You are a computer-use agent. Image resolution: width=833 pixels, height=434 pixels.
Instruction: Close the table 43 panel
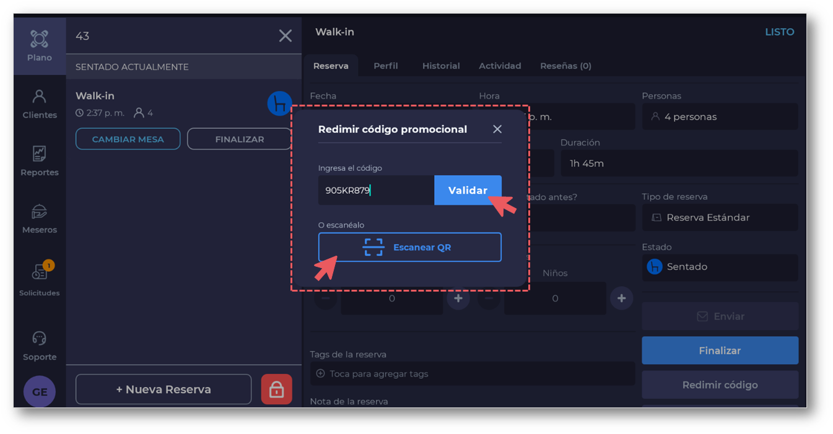[285, 36]
